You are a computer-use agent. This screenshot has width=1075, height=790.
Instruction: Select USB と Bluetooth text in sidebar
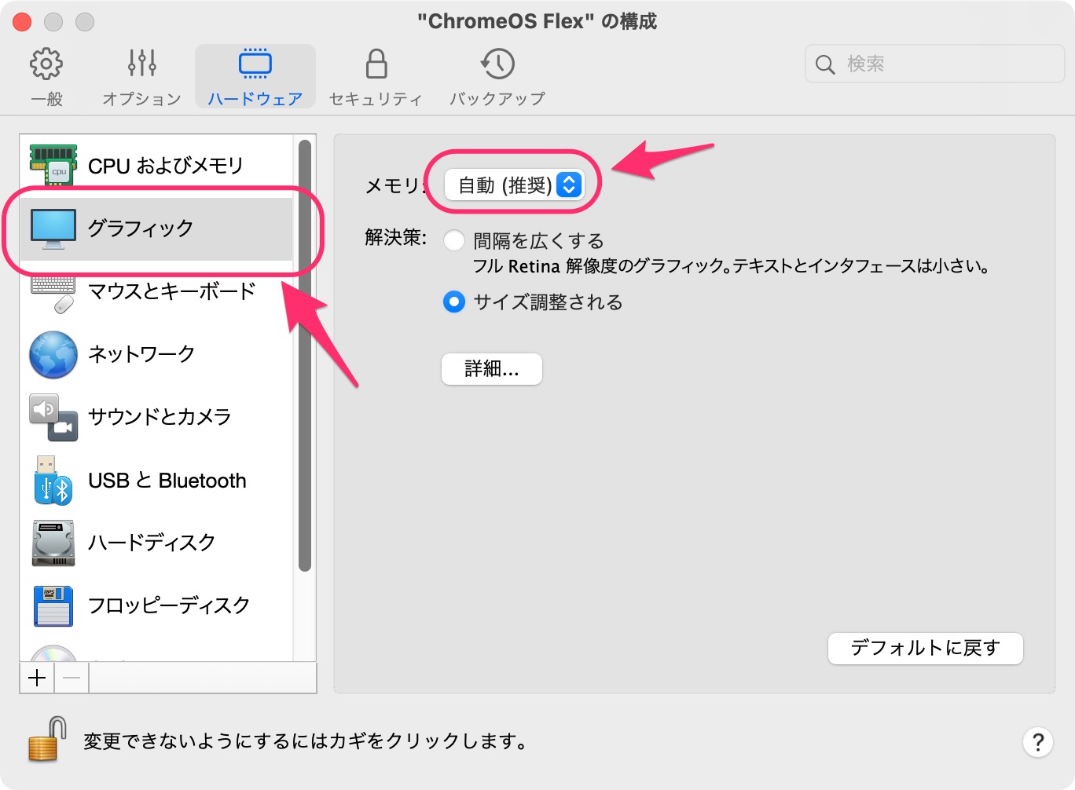click(x=167, y=480)
